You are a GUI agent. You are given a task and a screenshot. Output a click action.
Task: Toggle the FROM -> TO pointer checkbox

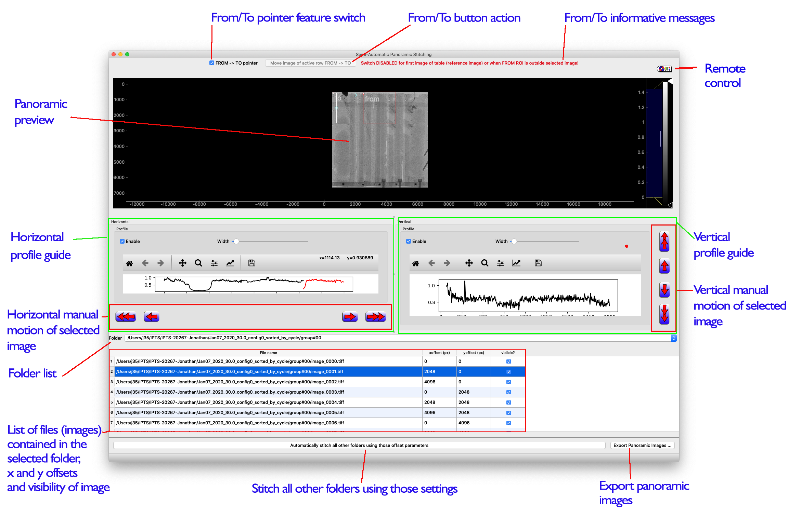tap(212, 63)
